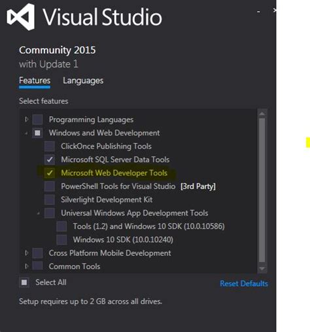The height and width of the screenshot is (332, 310).
Task: Collapse Universal Windows App Development Tools node
Action: tap(39, 213)
